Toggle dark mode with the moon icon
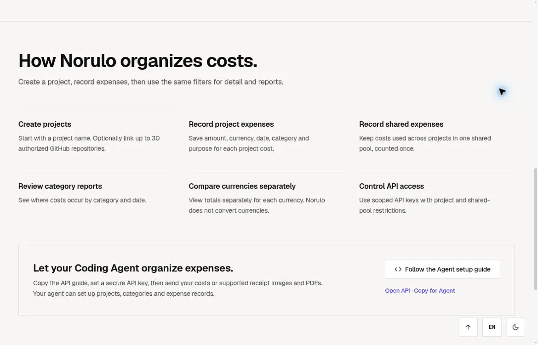The height and width of the screenshot is (345, 538). tap(515, 327)
